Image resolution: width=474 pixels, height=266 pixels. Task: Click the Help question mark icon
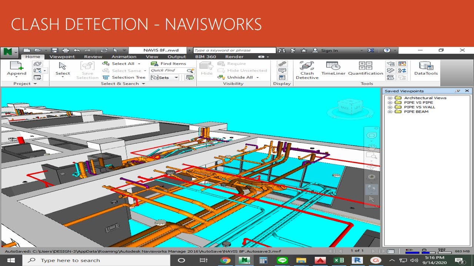point(387,50)
